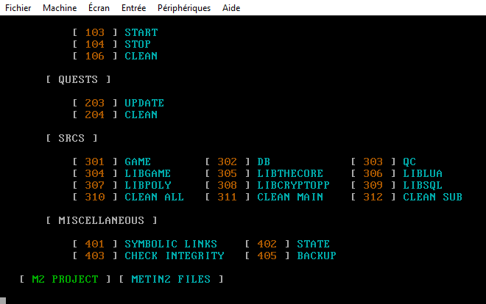Click the number 309
Screen dimensions: 486x304
coord(373,185)
